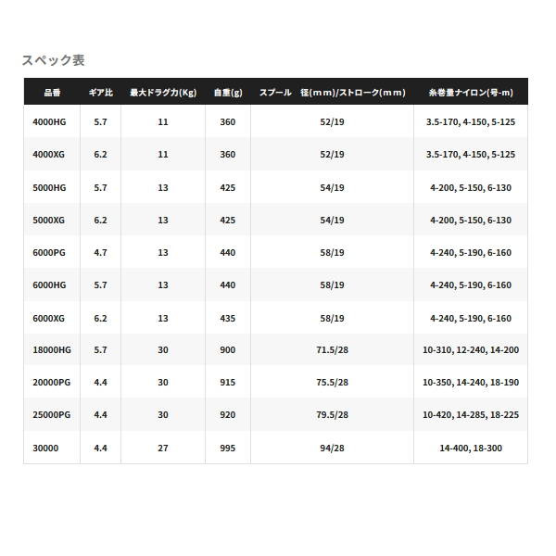Viewport: 556px width, 556px height.
Task: Select the 自重(g) column header
Action: click(x=228, y=93)
